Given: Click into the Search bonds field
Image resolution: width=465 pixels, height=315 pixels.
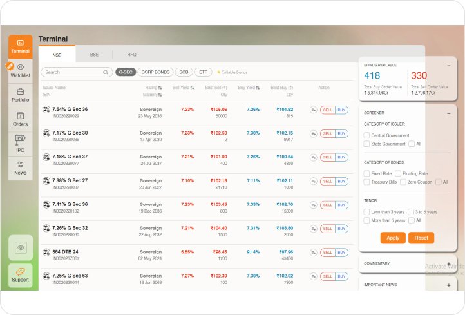Looking at the screenshot, I should 72,72.
